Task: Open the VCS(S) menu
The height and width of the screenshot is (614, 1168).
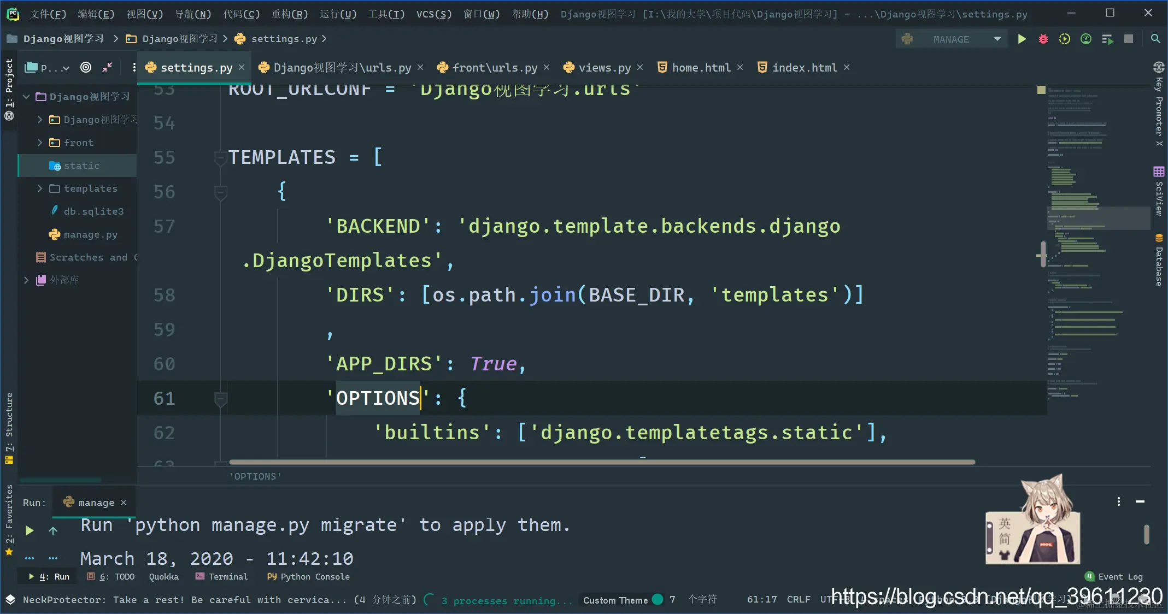Action: [x=433, y=14]
